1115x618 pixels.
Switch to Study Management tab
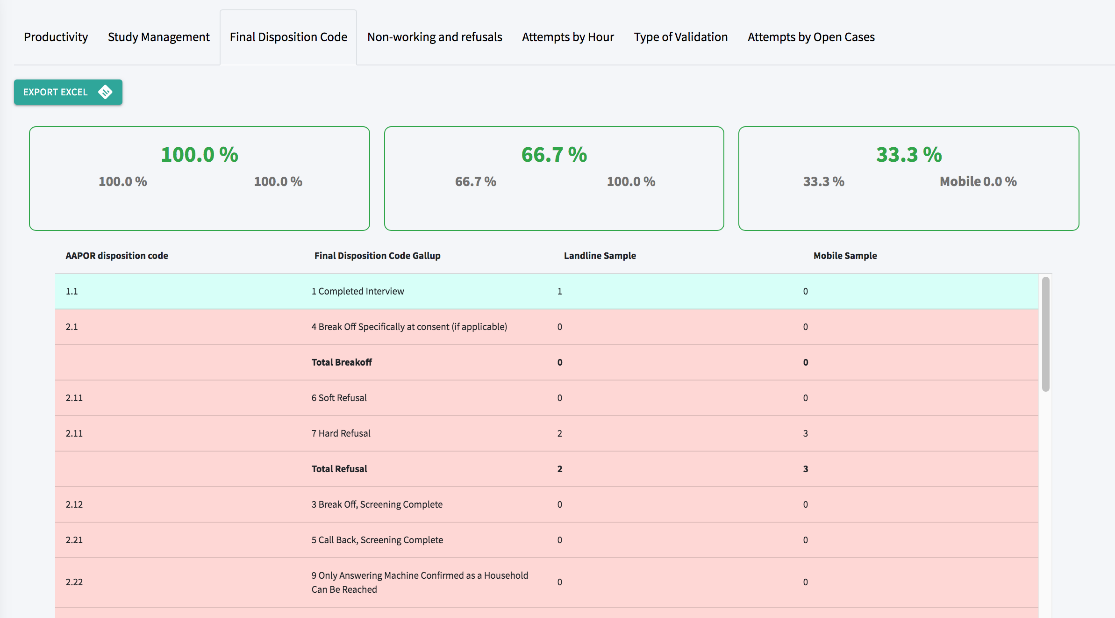tap(158, 37)
